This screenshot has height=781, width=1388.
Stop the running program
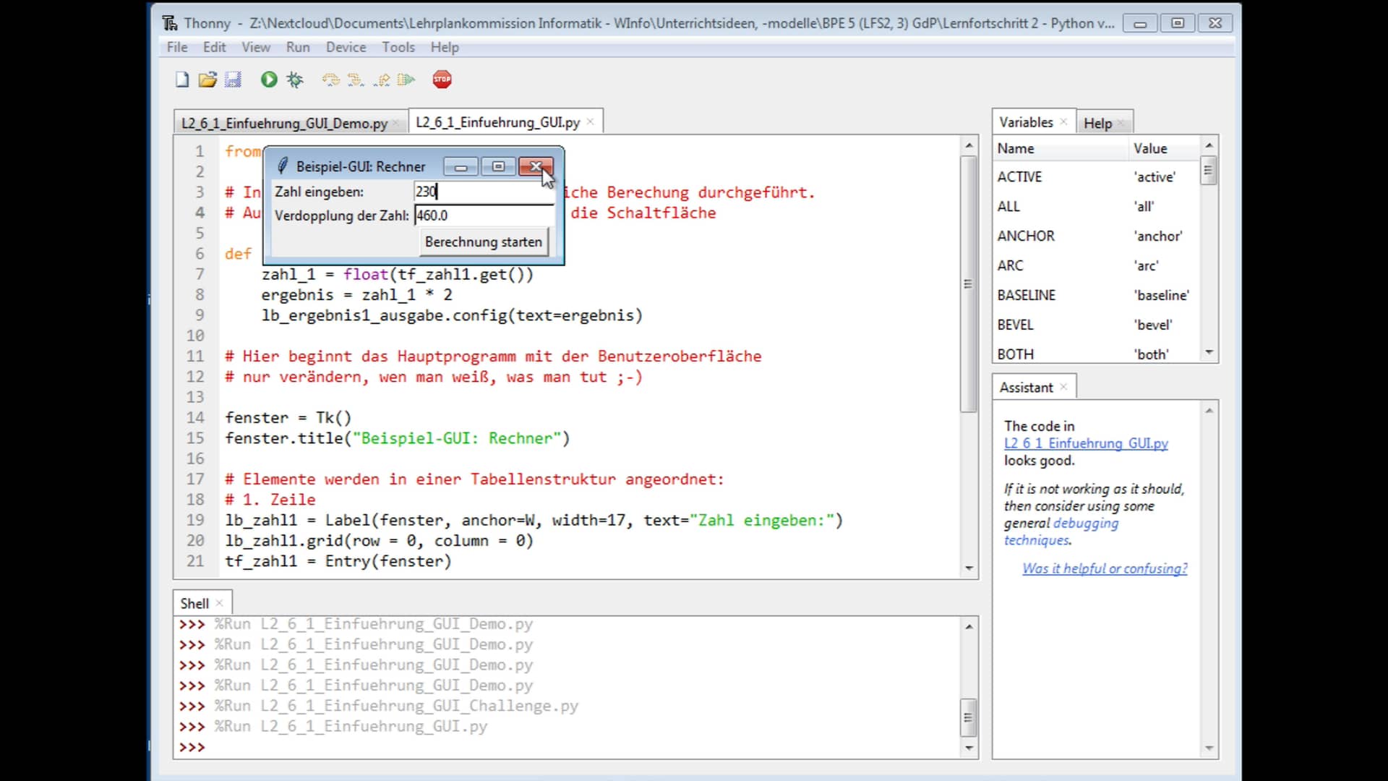coord(442,80)
